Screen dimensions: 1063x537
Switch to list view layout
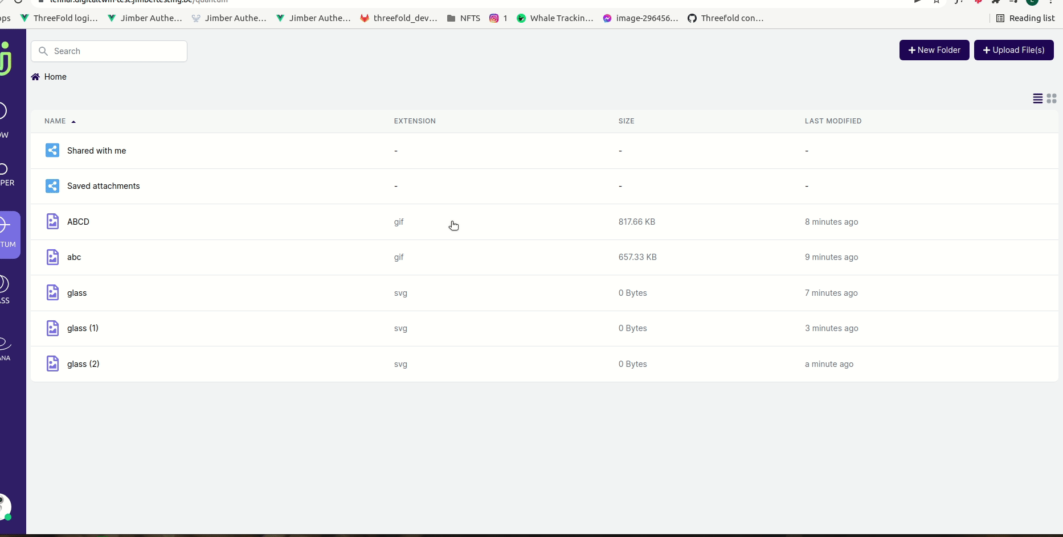(1037, 98)
